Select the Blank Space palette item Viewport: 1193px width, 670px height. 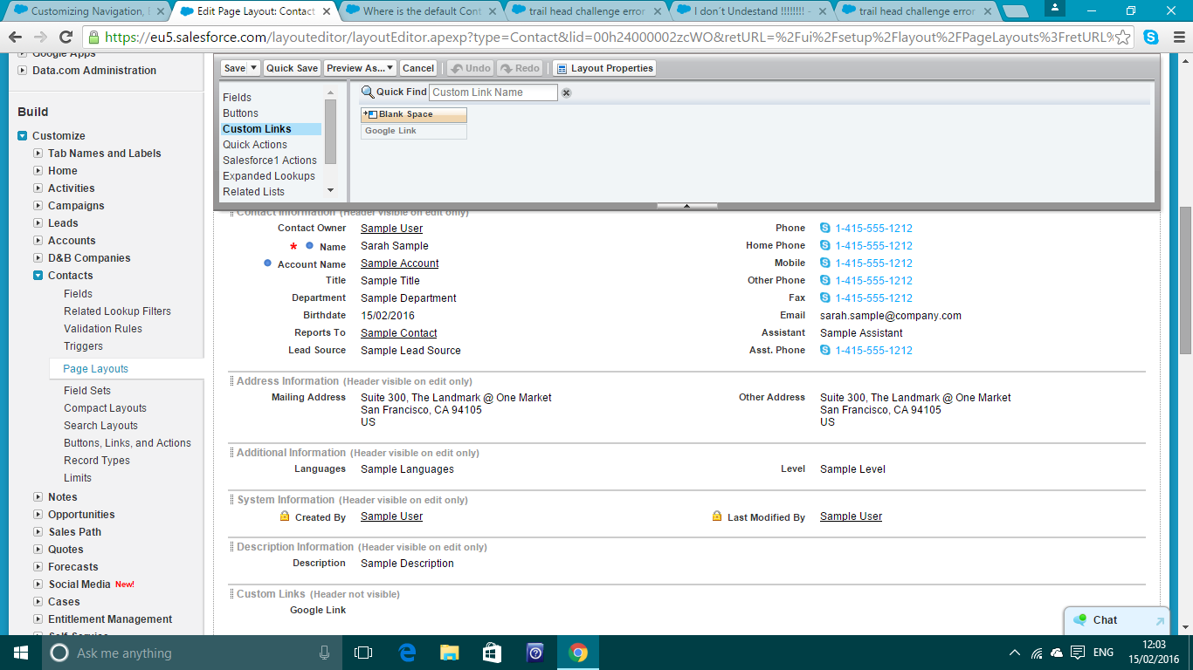(x=414, y=114)
